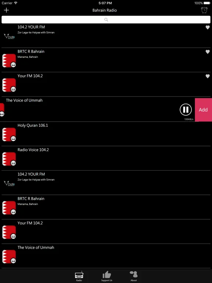212x283 pixels.
Task: Tap the plus icon to add station
Action: (6, 10)
